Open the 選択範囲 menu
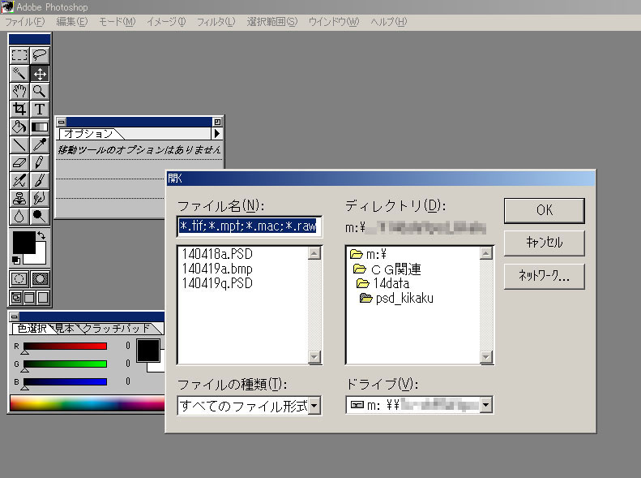Image resolution: width=641 pixels, height=478 pixels. [272, 22]
